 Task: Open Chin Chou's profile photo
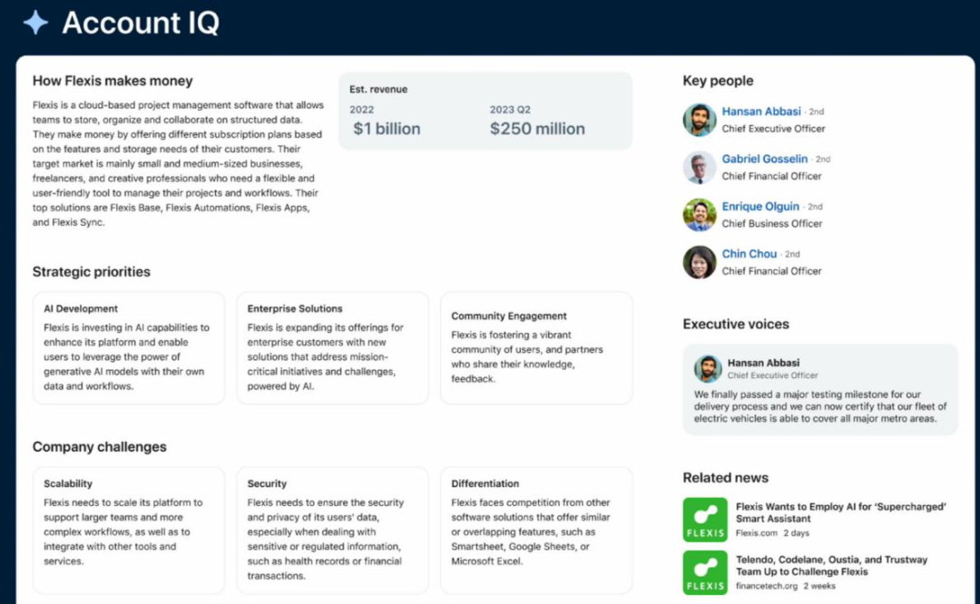700,262
